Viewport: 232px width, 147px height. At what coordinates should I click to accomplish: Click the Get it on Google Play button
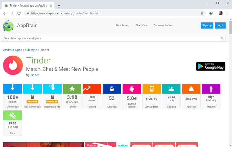pos(211,66)
